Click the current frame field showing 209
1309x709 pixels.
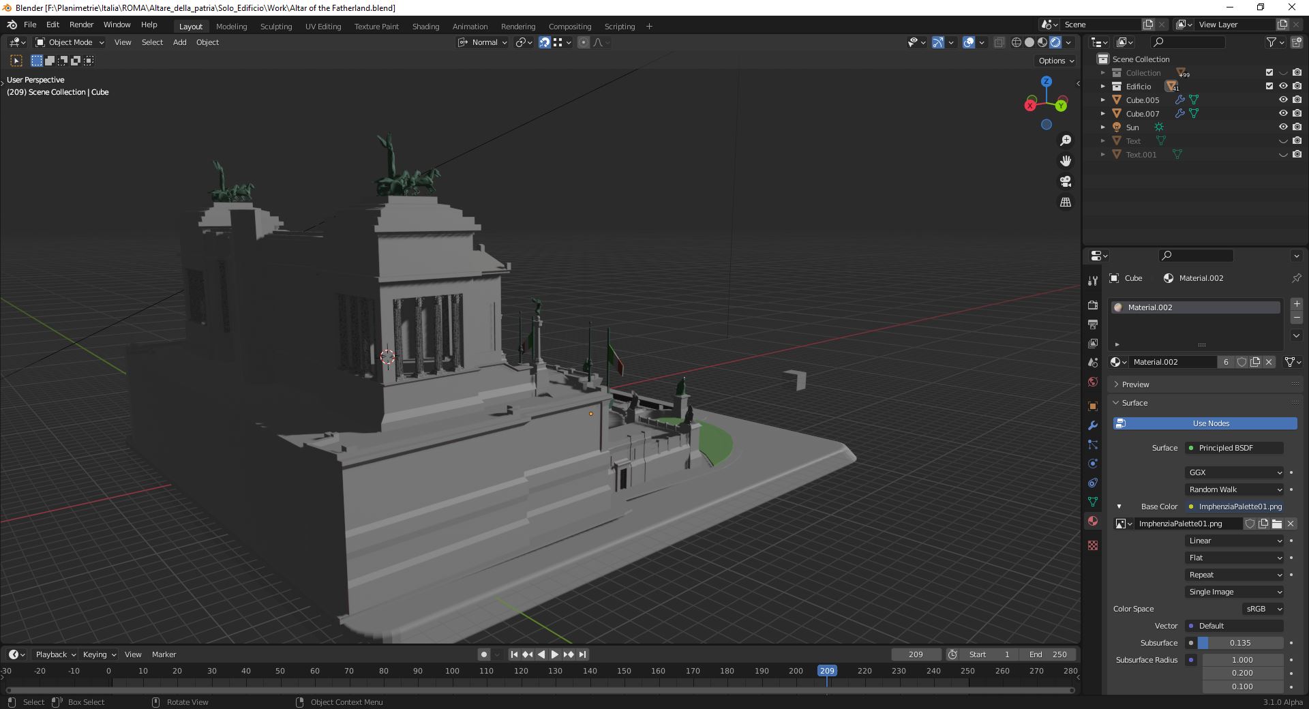pyautogui.click(x=916, y=654)
